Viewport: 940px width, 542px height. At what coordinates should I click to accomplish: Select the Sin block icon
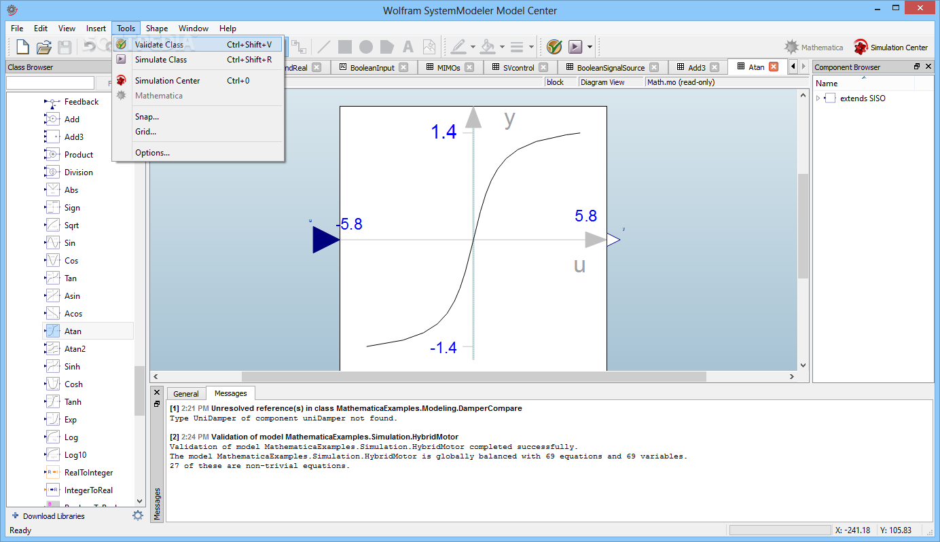click(53, 243)
